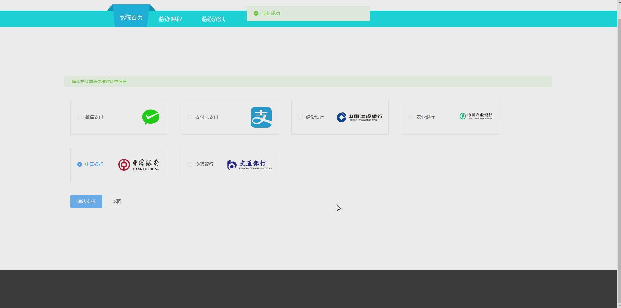
Task: Select the 支付宝支付 radio button
Action: [x=190, y=117]
